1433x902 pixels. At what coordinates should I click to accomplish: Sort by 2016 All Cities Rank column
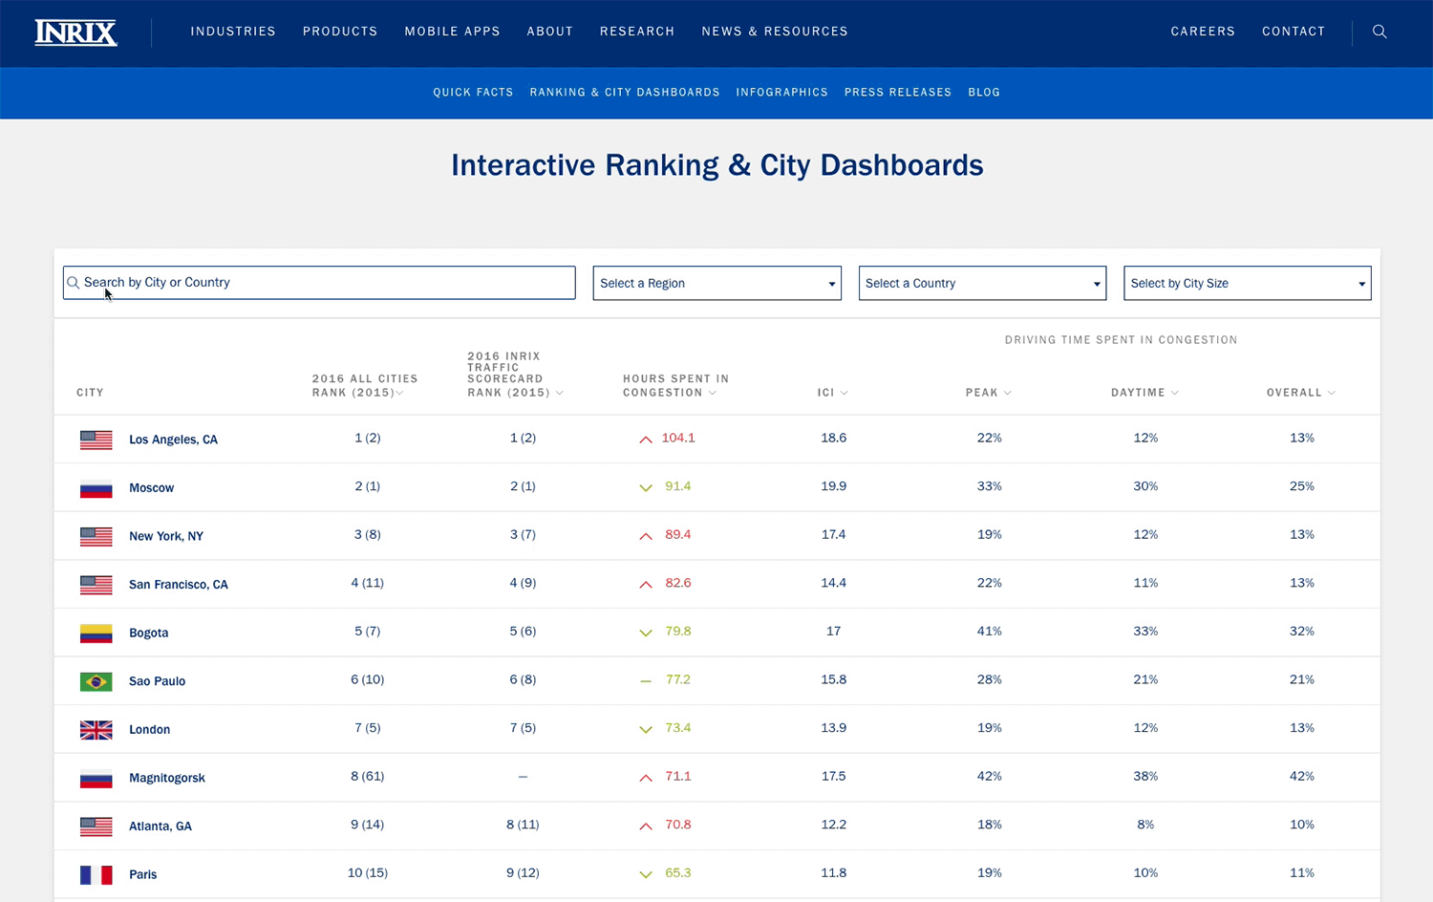[x=365, y=386]
